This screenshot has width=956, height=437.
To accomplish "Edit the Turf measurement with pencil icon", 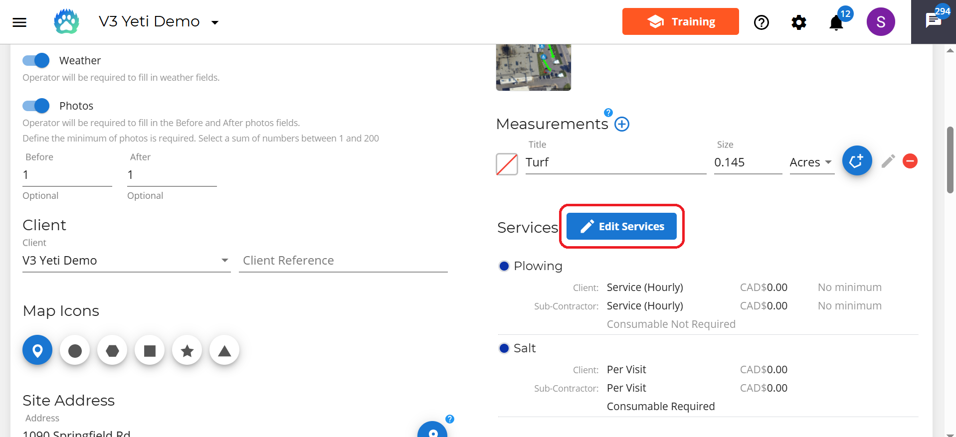I will [x=888, y=161].
